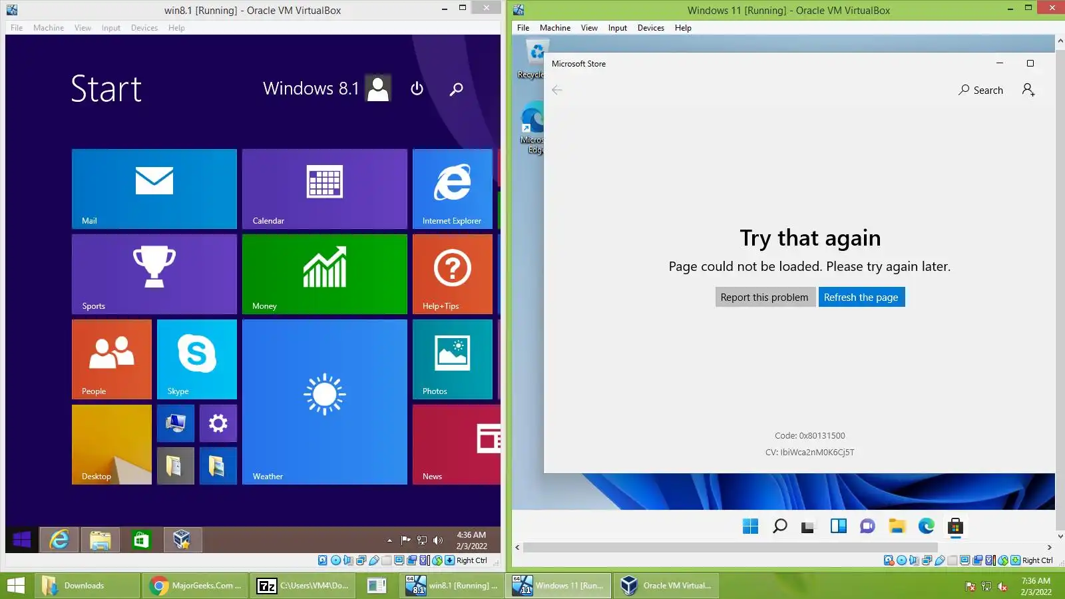The width and height of the screenshot is (1065, 599).
Task: Open the Sports tile
Action: tap(154, 274)
